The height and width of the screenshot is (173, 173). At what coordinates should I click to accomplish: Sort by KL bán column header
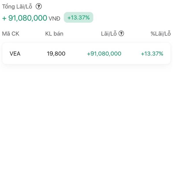click(x=54, y=34)
